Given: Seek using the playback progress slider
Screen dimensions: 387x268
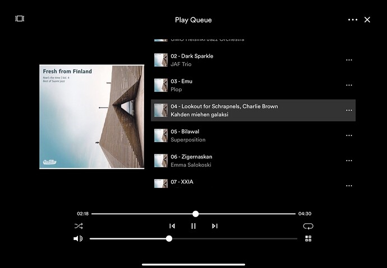Looking at the screenshot, I should 193,214.
